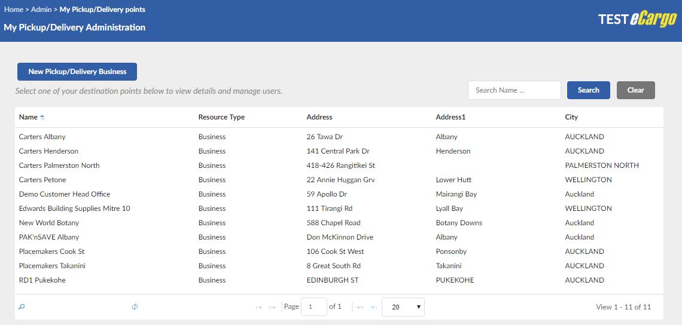Select Carters Palmerston North row
Screen dimensions: 682x325
[339, 165]
